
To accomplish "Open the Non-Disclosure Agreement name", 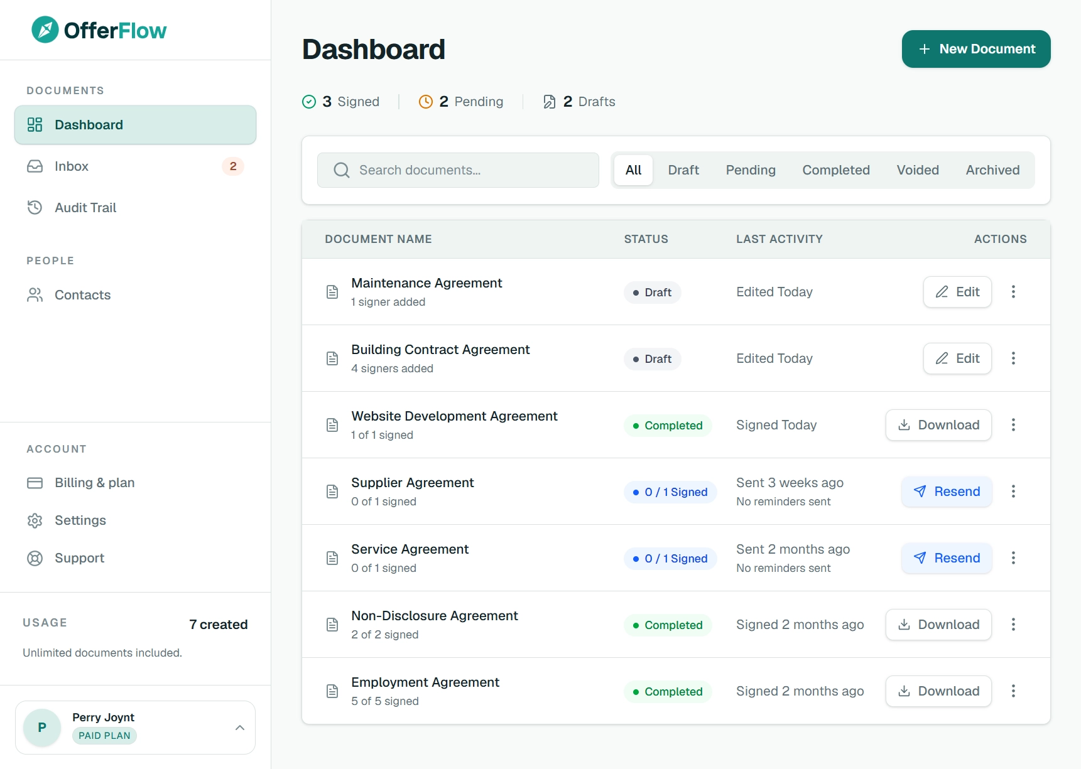I will (435, 616).
